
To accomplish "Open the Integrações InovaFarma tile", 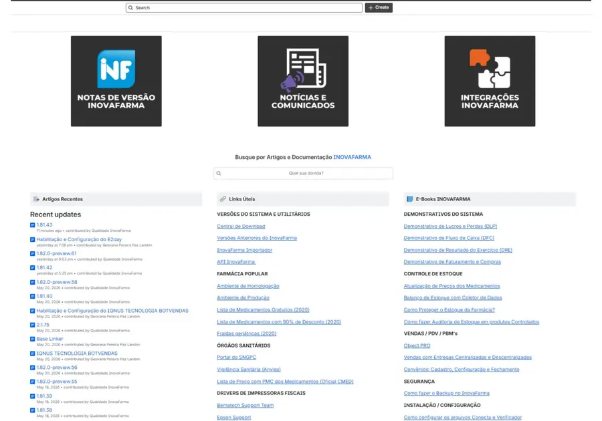I will pos(490,82).
